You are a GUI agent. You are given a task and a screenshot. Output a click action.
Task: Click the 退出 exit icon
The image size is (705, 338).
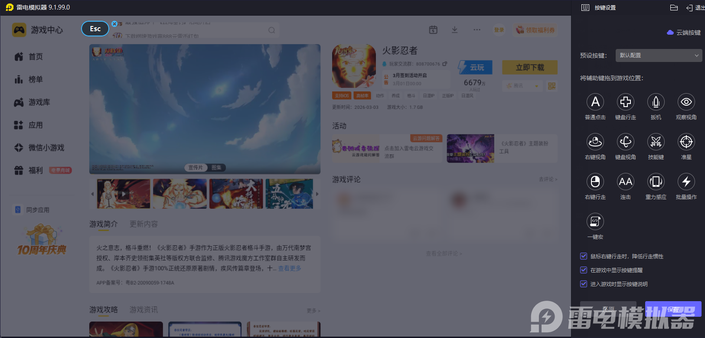point(689,8)
